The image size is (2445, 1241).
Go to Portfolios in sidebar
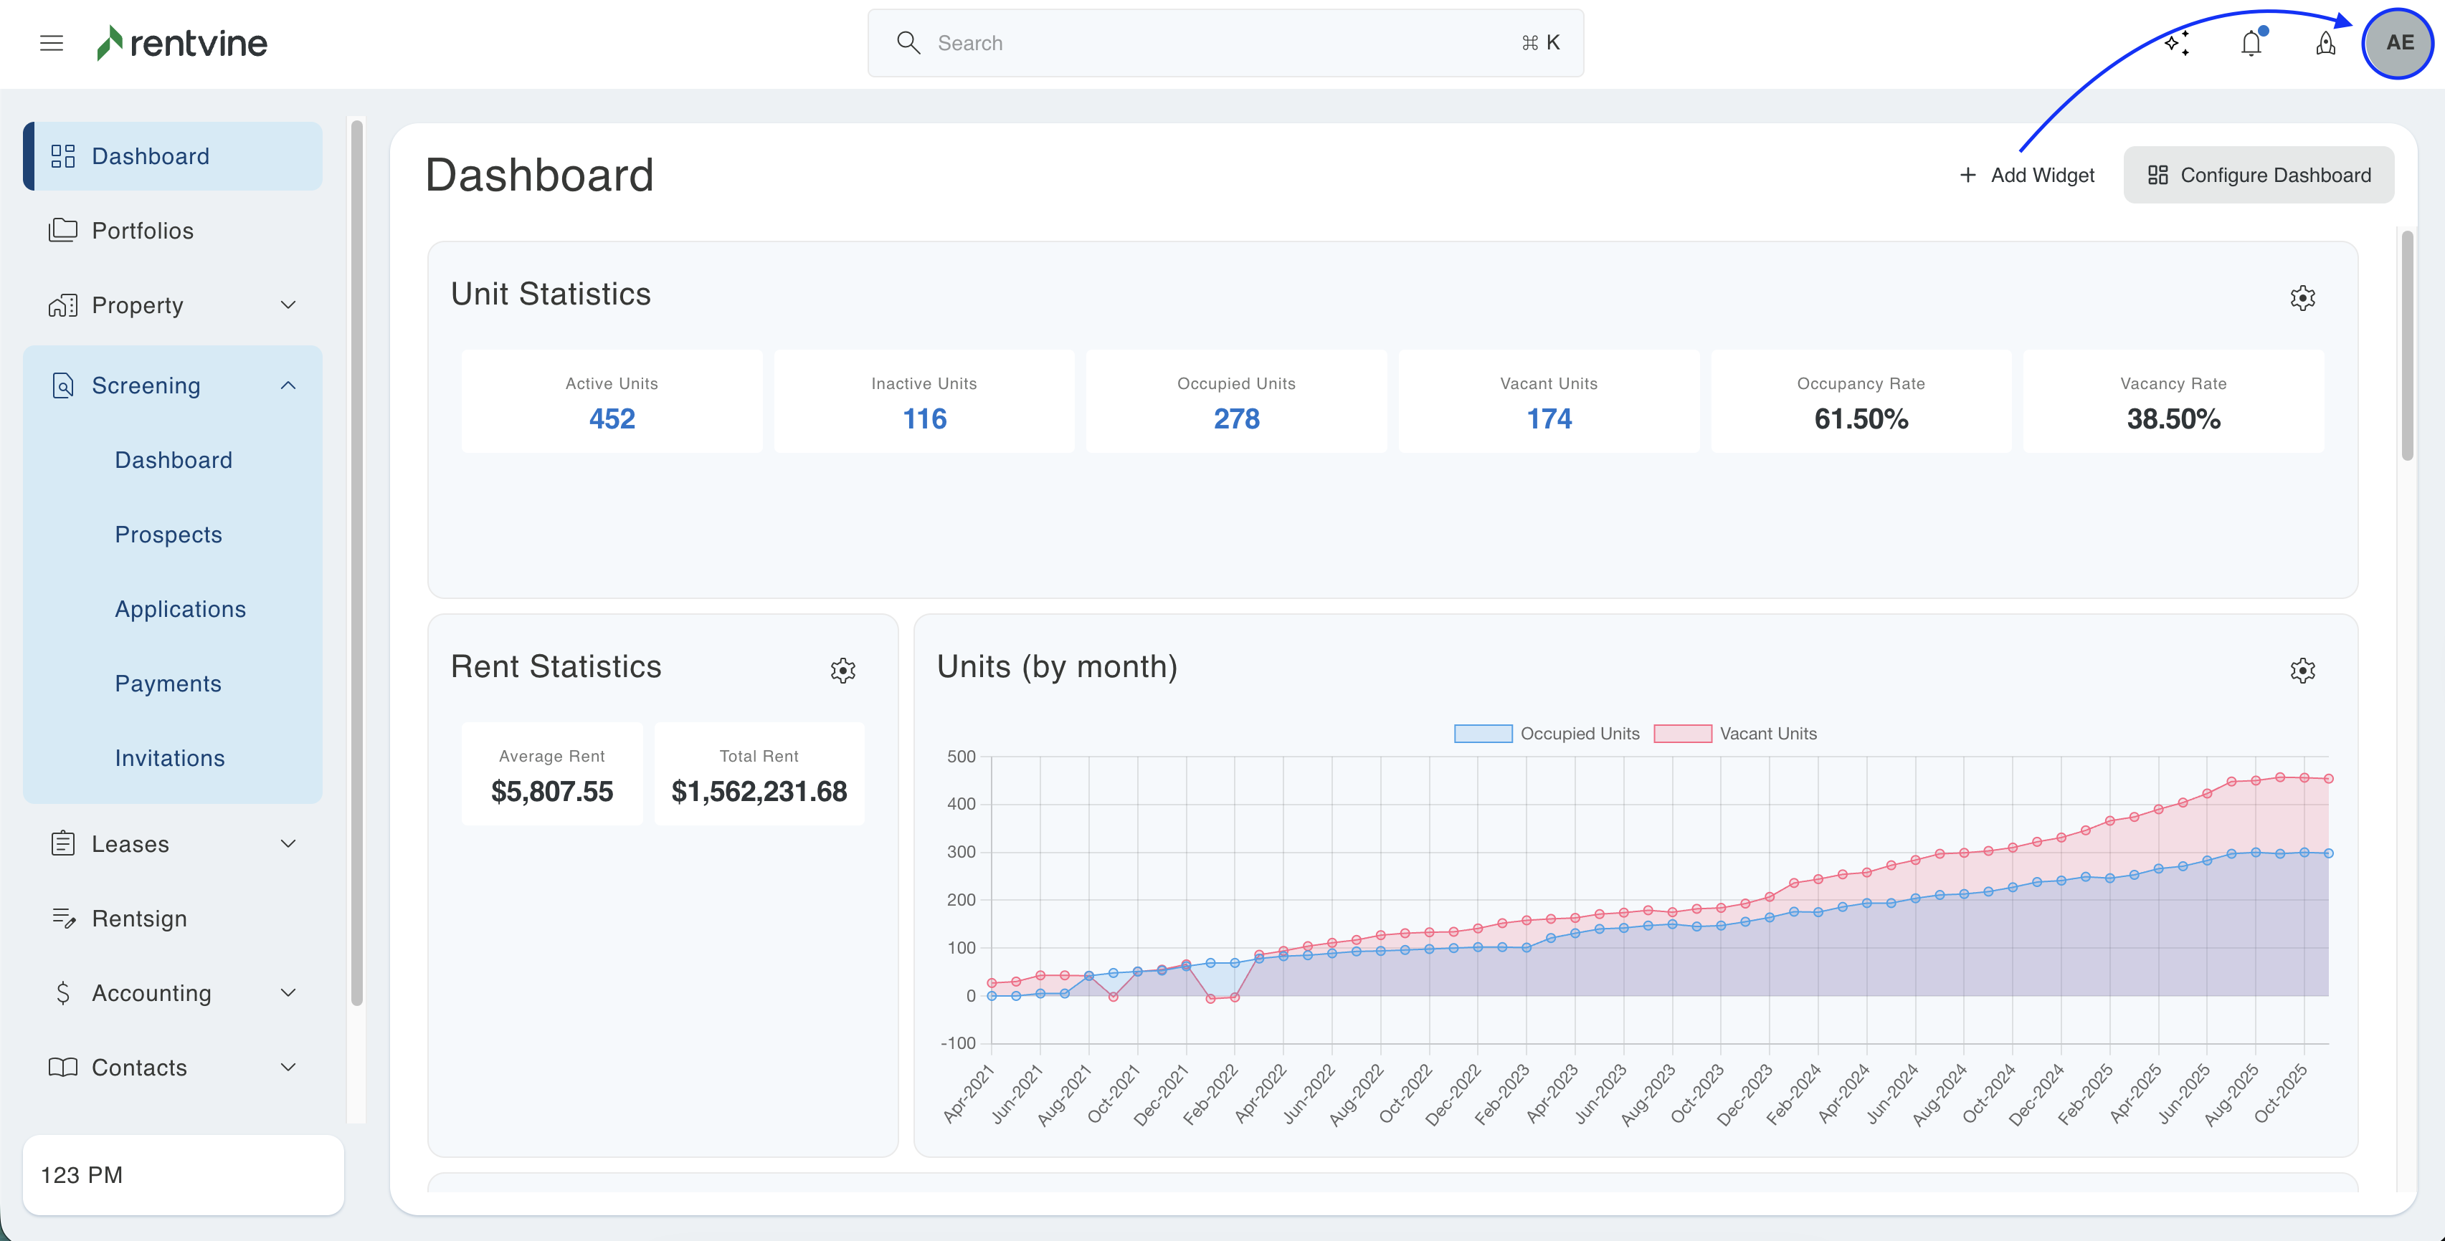(143, 231)
